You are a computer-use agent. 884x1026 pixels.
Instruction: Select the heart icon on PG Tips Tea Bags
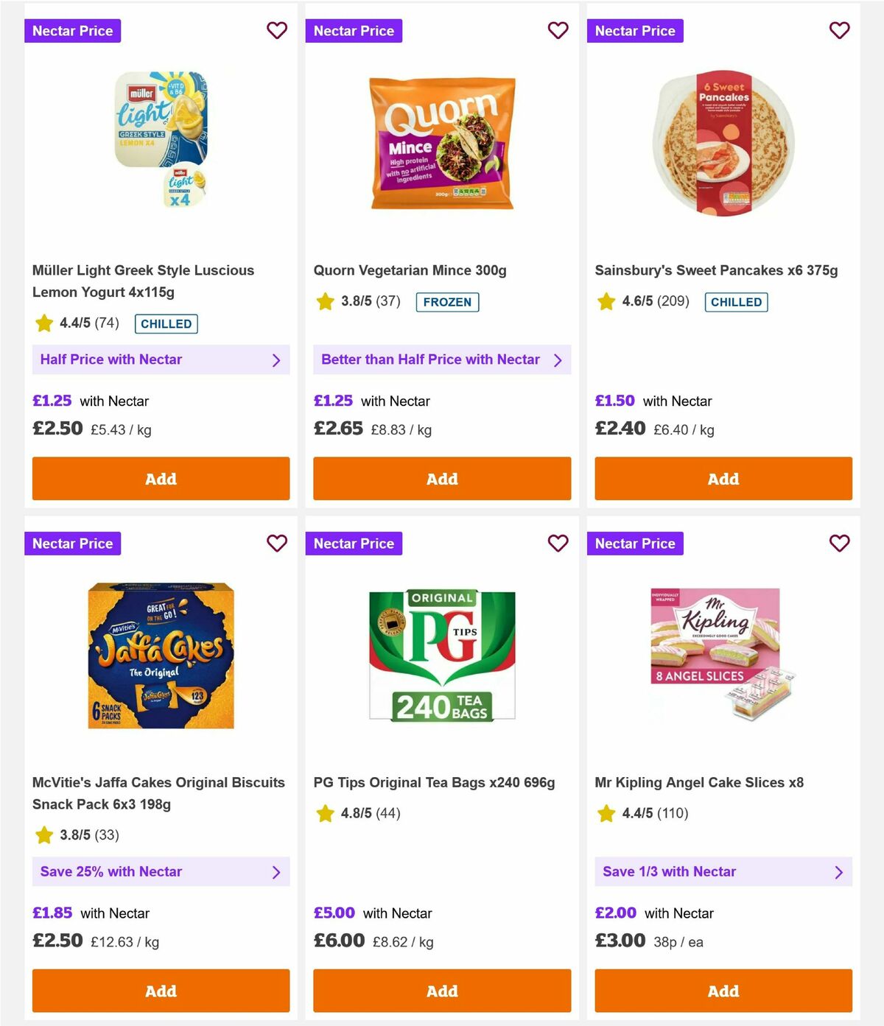pos(558,544)
